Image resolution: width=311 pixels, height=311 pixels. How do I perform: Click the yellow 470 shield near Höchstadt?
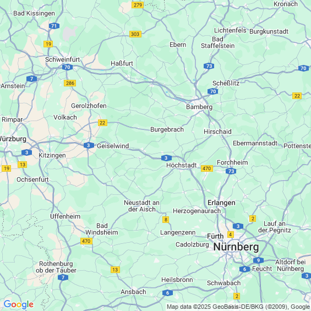point(207,168)
